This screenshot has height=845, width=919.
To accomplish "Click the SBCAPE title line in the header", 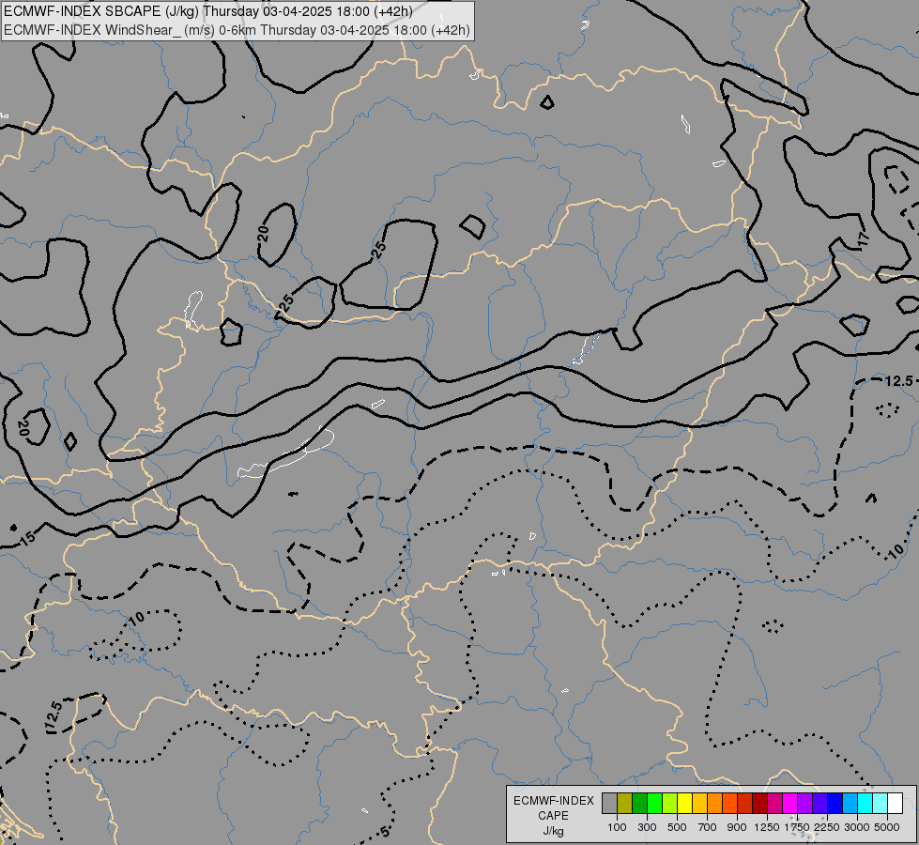I will click(x=208, y=11).
